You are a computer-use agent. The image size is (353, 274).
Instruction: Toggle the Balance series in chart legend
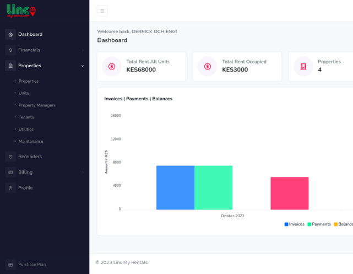(344, 224)
